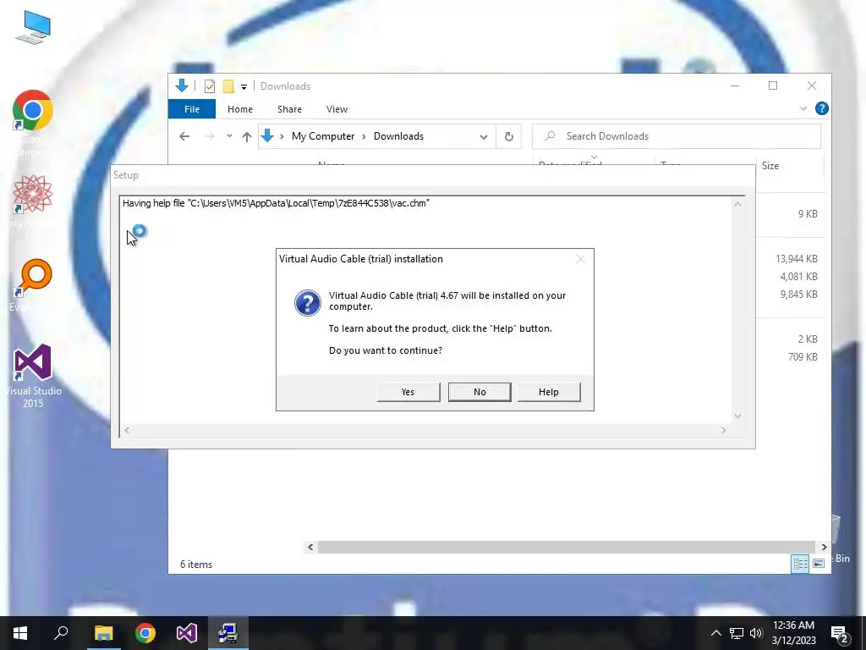866x650 pixels.
Task: Click the Search Downloads field
Action: (x=676, y=136)
